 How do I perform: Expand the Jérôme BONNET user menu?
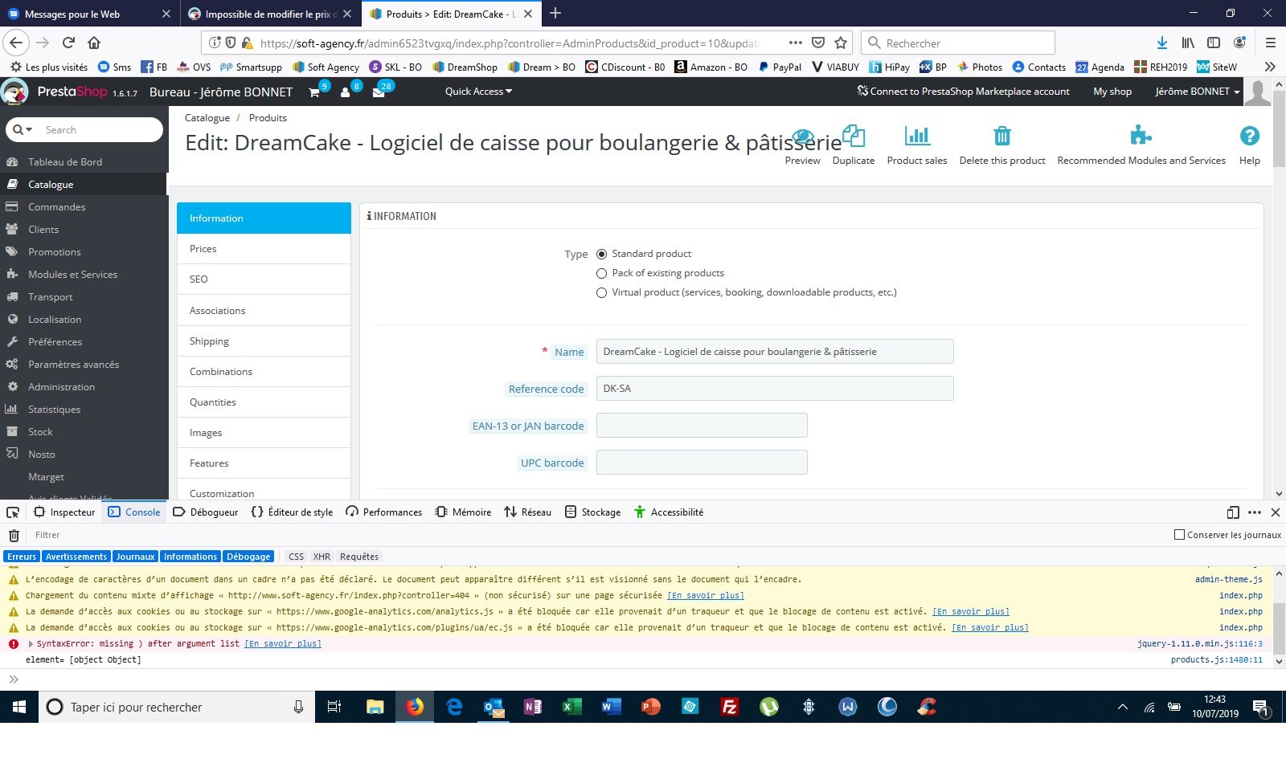click(1197, 92)
